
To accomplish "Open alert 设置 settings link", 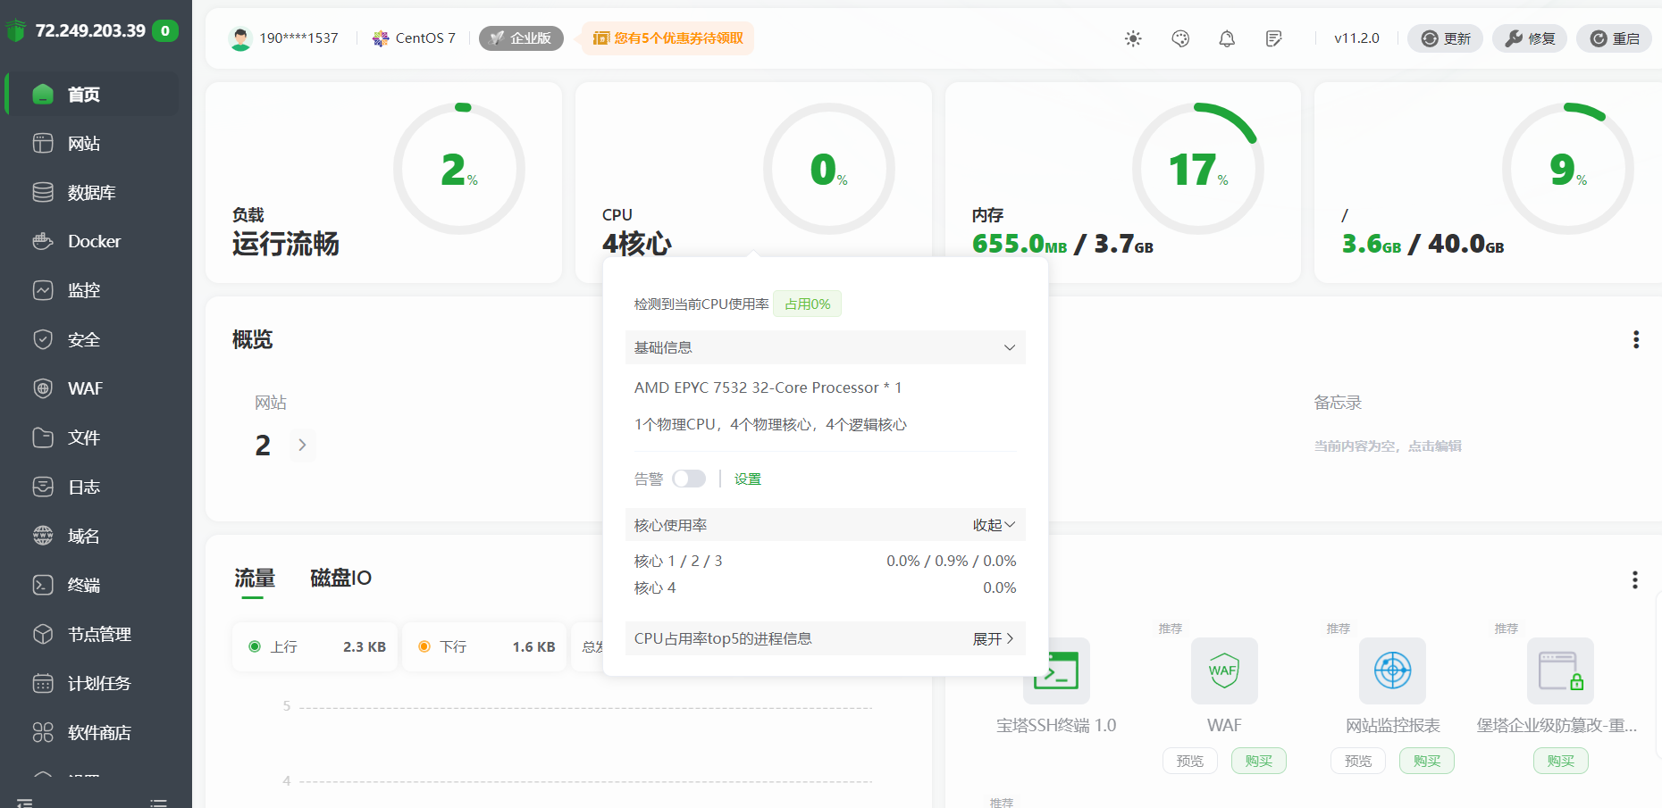I will (x=747, y=479).
